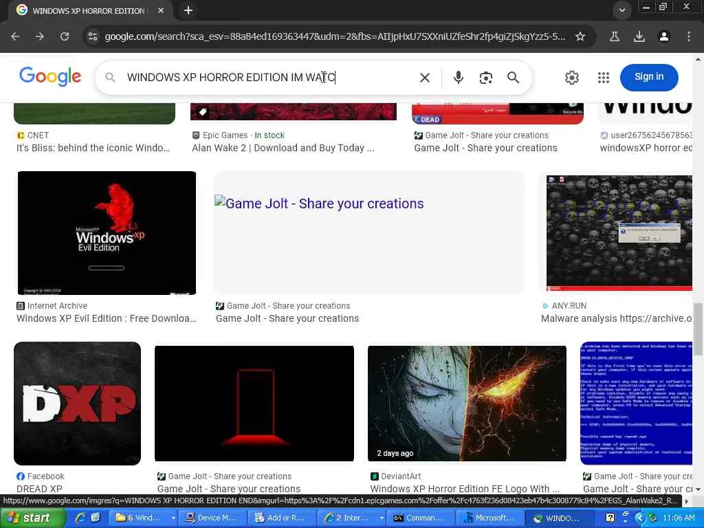The image size is (704, 528).
Task: Switch to the WINDO... Chrome taskbar button
Action: point(559,518)
